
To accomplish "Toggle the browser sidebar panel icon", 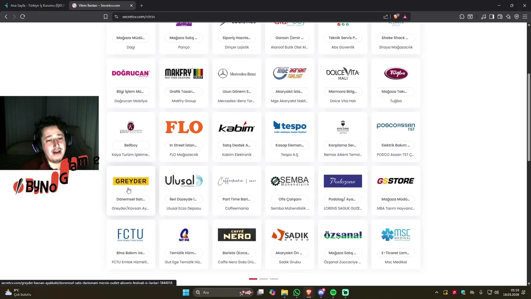I will click(x=492, y=17).
